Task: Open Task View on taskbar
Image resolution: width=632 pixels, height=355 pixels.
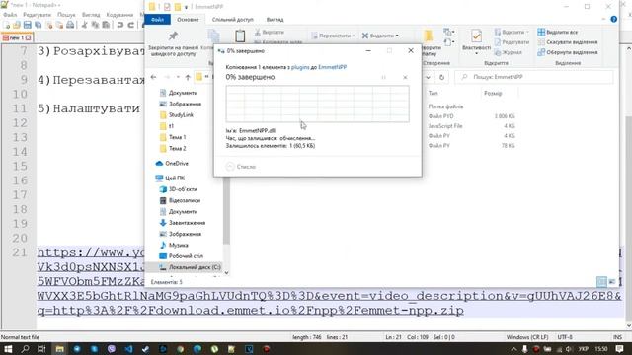Action: coord(41,349)
